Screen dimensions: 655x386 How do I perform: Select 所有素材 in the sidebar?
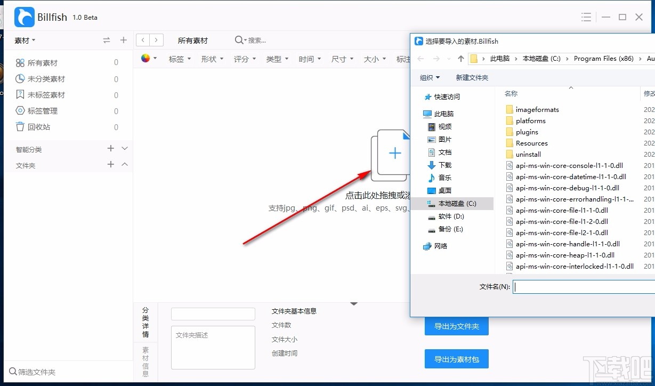coord(44,62)
